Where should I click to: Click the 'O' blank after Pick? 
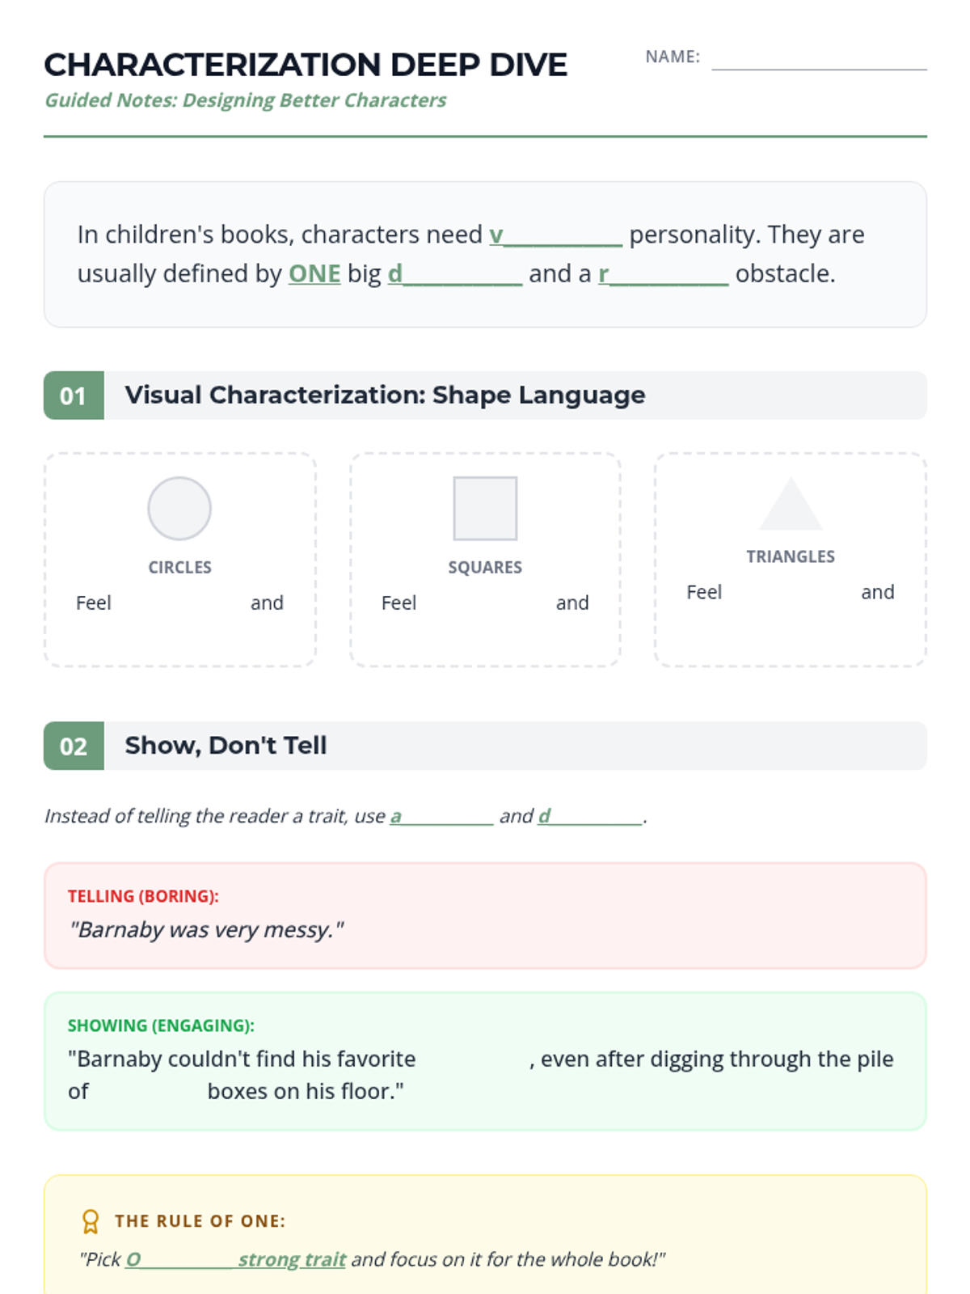point(179,1259)
